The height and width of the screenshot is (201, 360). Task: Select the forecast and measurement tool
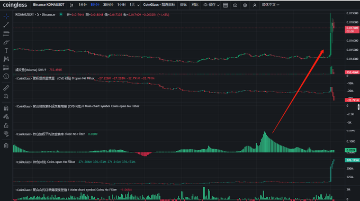6,68
